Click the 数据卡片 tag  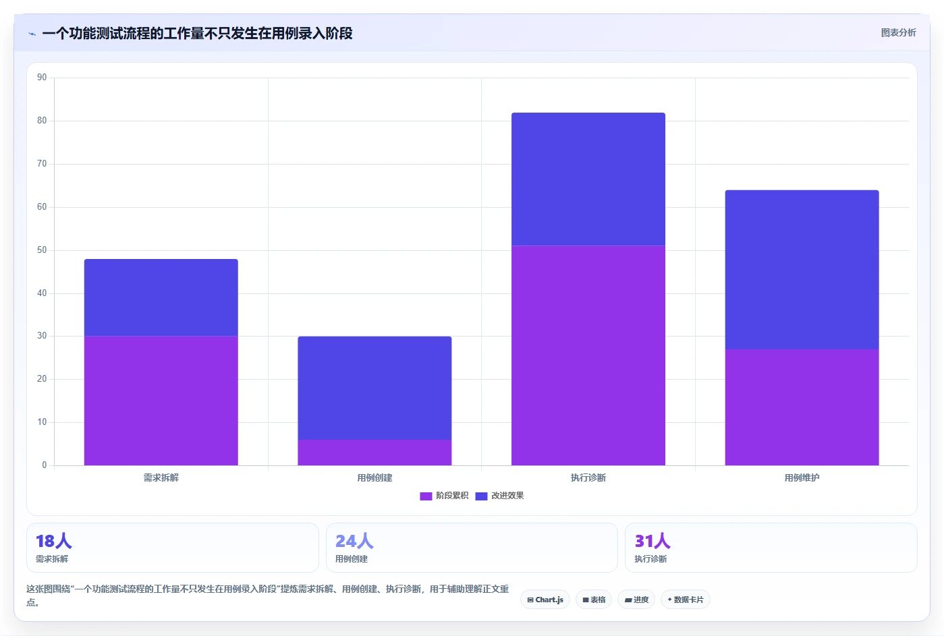(x=686, y=600)
